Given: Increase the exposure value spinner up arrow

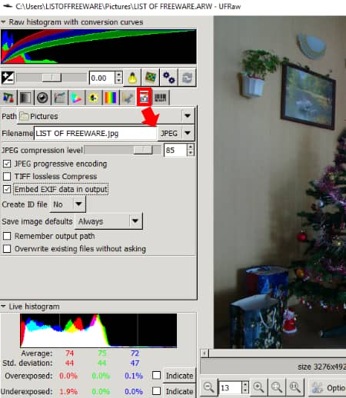Looking at the screenshot, I should coord(118,75).
